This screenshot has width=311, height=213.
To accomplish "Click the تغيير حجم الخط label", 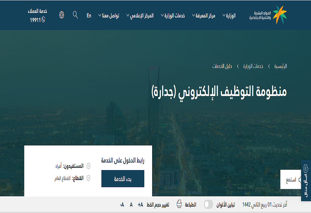I will point(158,205).
